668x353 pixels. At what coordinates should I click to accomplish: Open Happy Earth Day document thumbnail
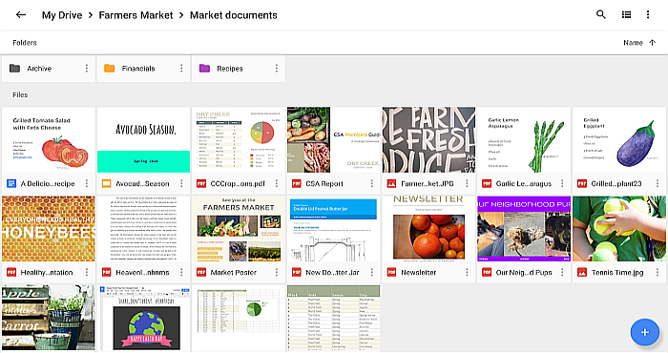tap(143, 318)
